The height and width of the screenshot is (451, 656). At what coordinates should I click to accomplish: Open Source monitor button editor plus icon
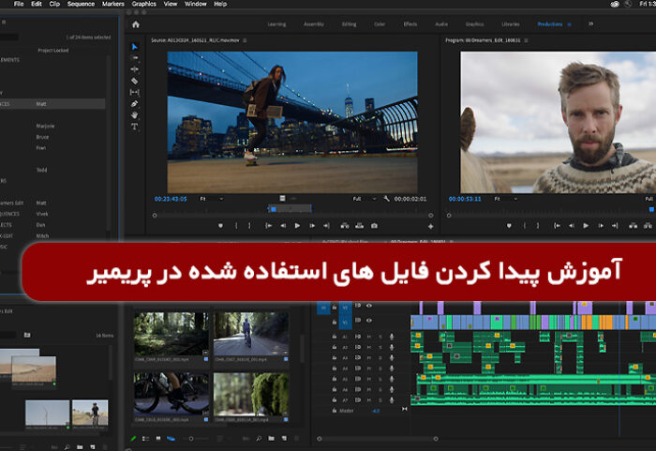(x=430, y=226)
